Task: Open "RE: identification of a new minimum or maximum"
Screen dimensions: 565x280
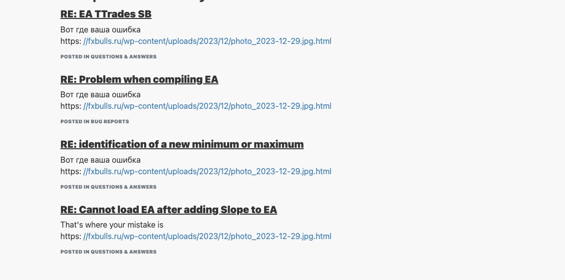Action: click(x=182, y=145)
